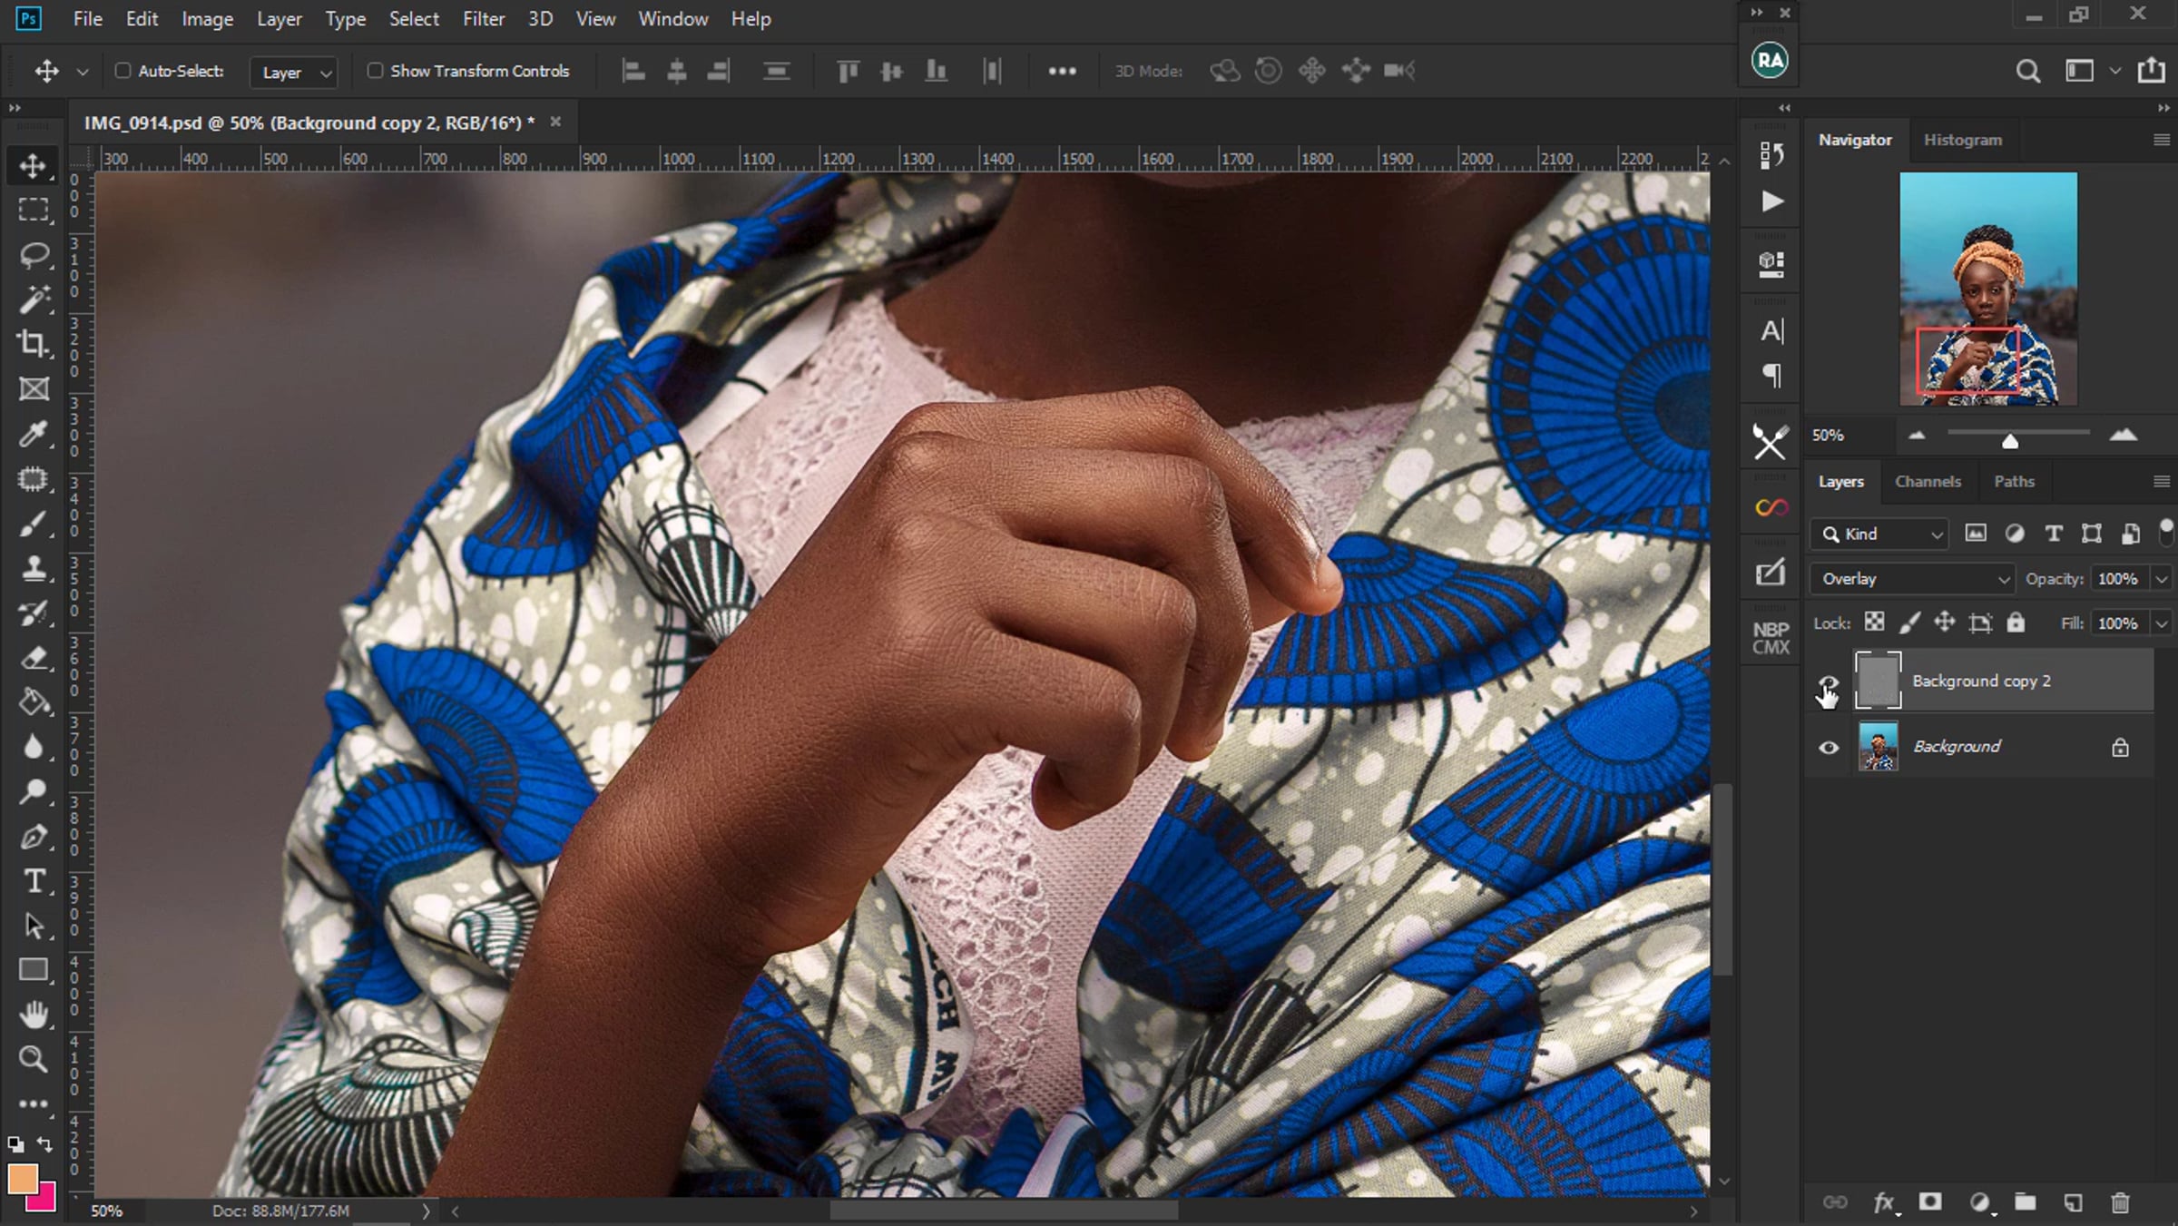
Task: Switch to the Channels tab
Action: click(1928, 482)
